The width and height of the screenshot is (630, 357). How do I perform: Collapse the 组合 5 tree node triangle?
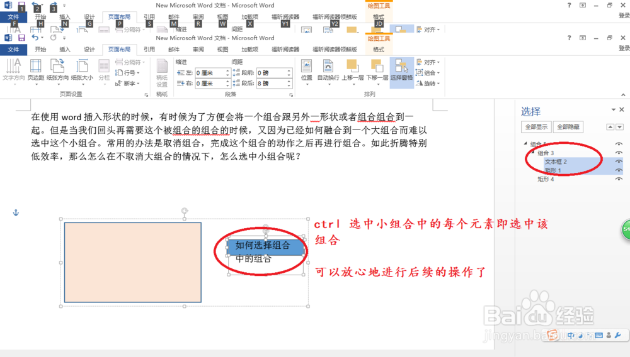525,143
